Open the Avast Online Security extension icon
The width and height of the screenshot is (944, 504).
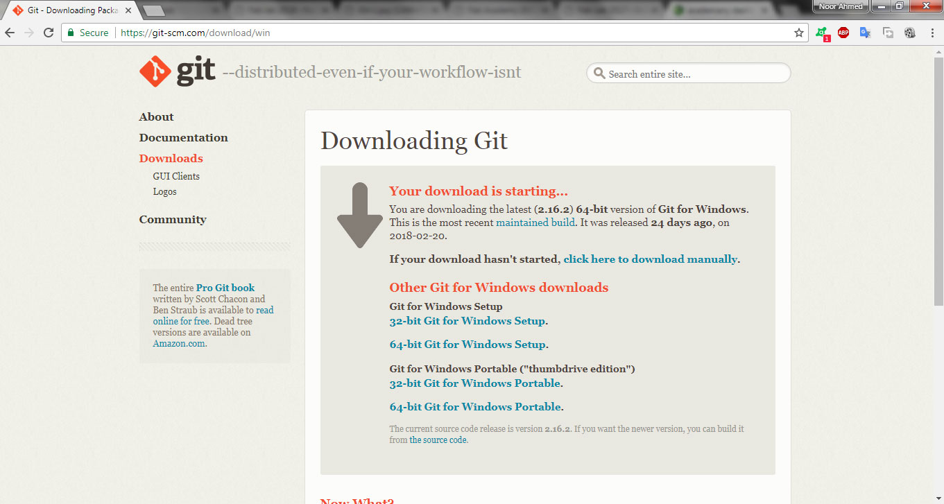click(822, 33)
